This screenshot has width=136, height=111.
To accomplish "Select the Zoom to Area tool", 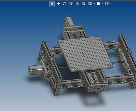I will tap(77, 4).
